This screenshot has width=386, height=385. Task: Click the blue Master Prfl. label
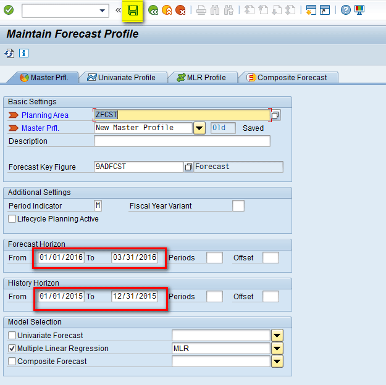(x=40, y=128)
